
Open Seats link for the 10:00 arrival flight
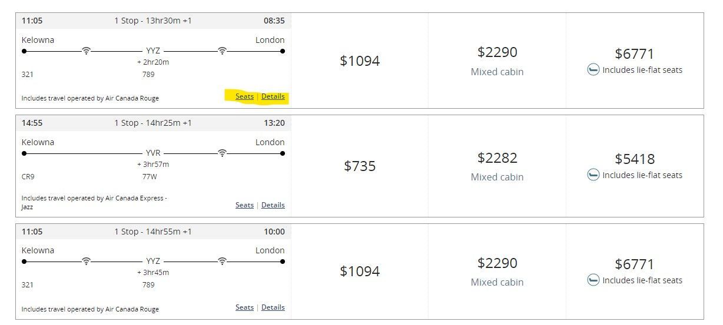[x=244, y=307]
